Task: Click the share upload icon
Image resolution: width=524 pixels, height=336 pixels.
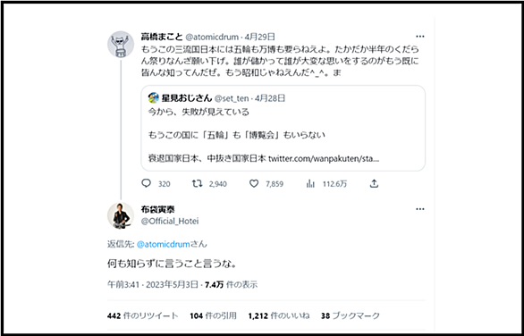Action: coord(374,183)
